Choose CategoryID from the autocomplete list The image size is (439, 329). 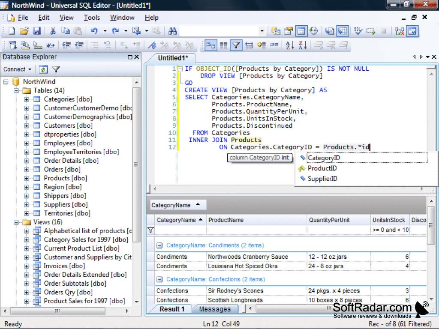click(367, 158)
